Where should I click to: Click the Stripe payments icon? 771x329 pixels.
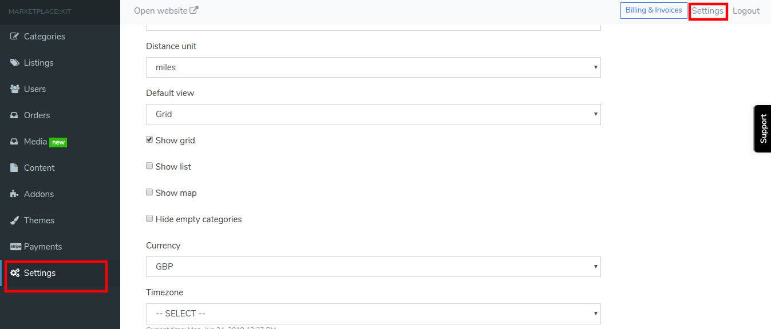(x=15, y=247)
